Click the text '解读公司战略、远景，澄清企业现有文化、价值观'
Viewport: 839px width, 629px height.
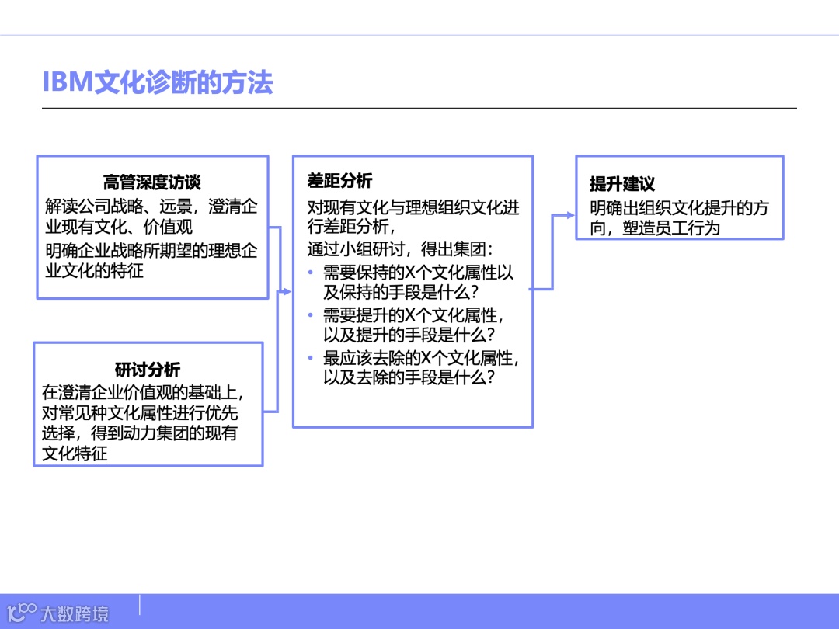[151, 216]
